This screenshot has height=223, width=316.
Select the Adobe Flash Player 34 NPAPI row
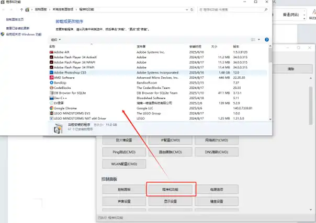[x=158, y=62]
